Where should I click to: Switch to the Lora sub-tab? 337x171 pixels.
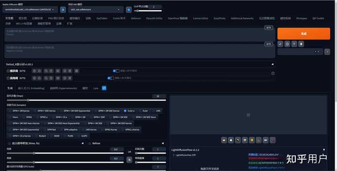tap(95, 88)
